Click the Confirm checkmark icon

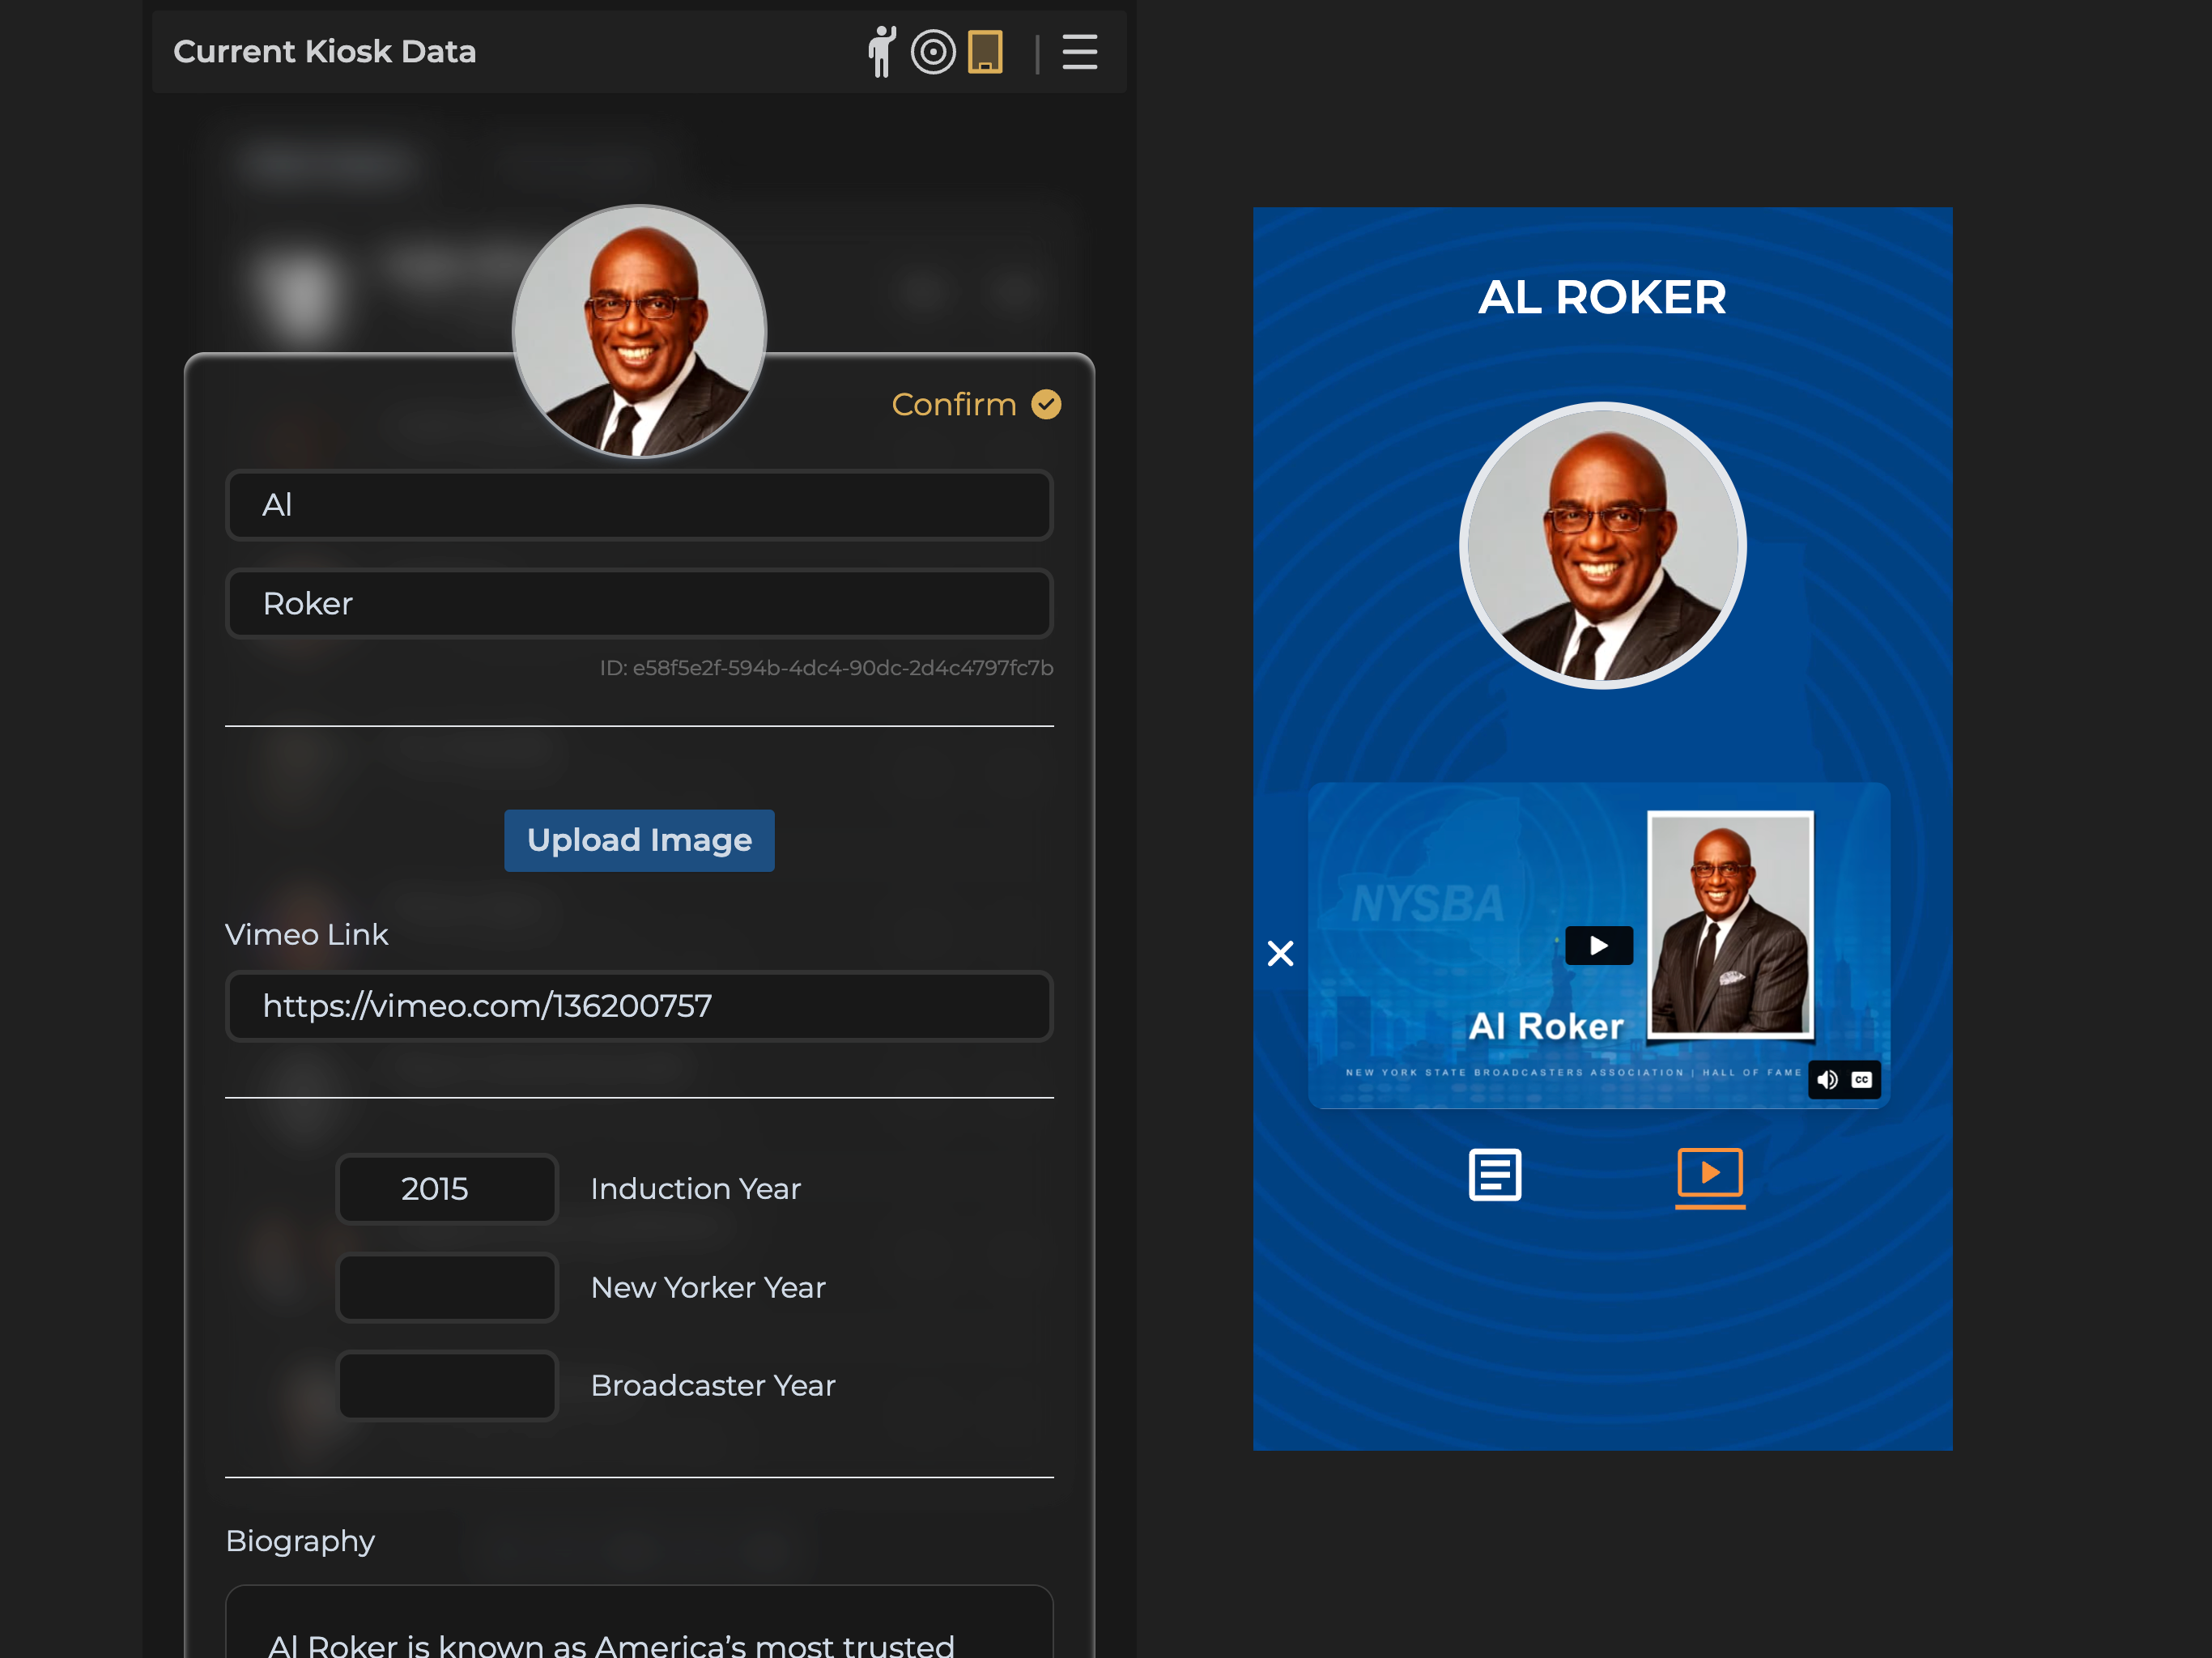pos(1046,404)
